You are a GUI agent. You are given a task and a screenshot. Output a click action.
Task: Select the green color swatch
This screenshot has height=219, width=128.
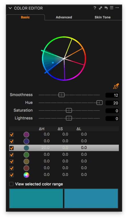tap(26, 155)
